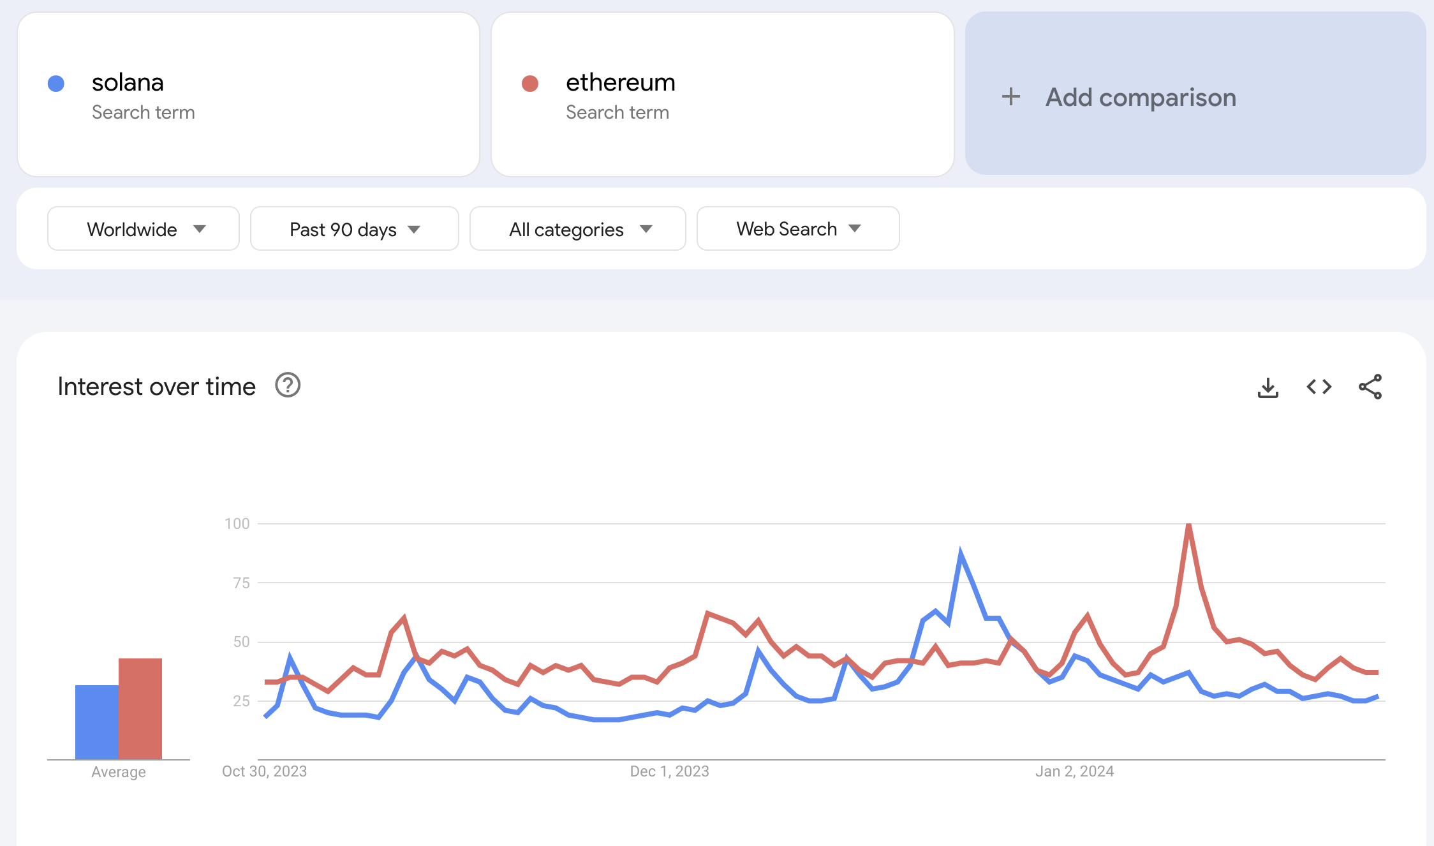Edit the solana search term

(128, 83)
